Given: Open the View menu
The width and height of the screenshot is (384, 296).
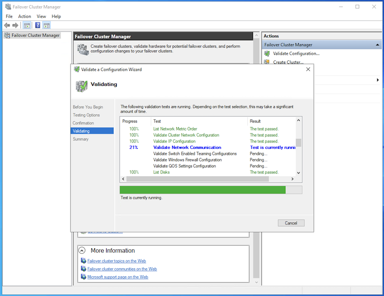Looking at the screenshot, I should pos(41,16).
